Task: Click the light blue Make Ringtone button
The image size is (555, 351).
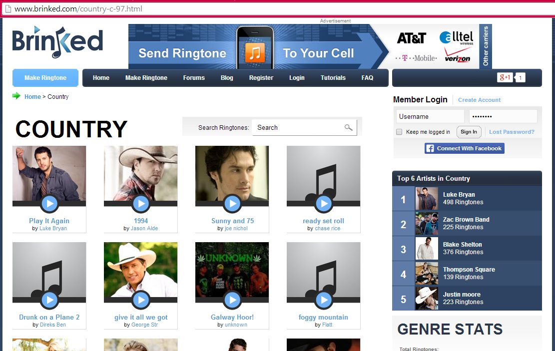Action: [x=45, y=78]
